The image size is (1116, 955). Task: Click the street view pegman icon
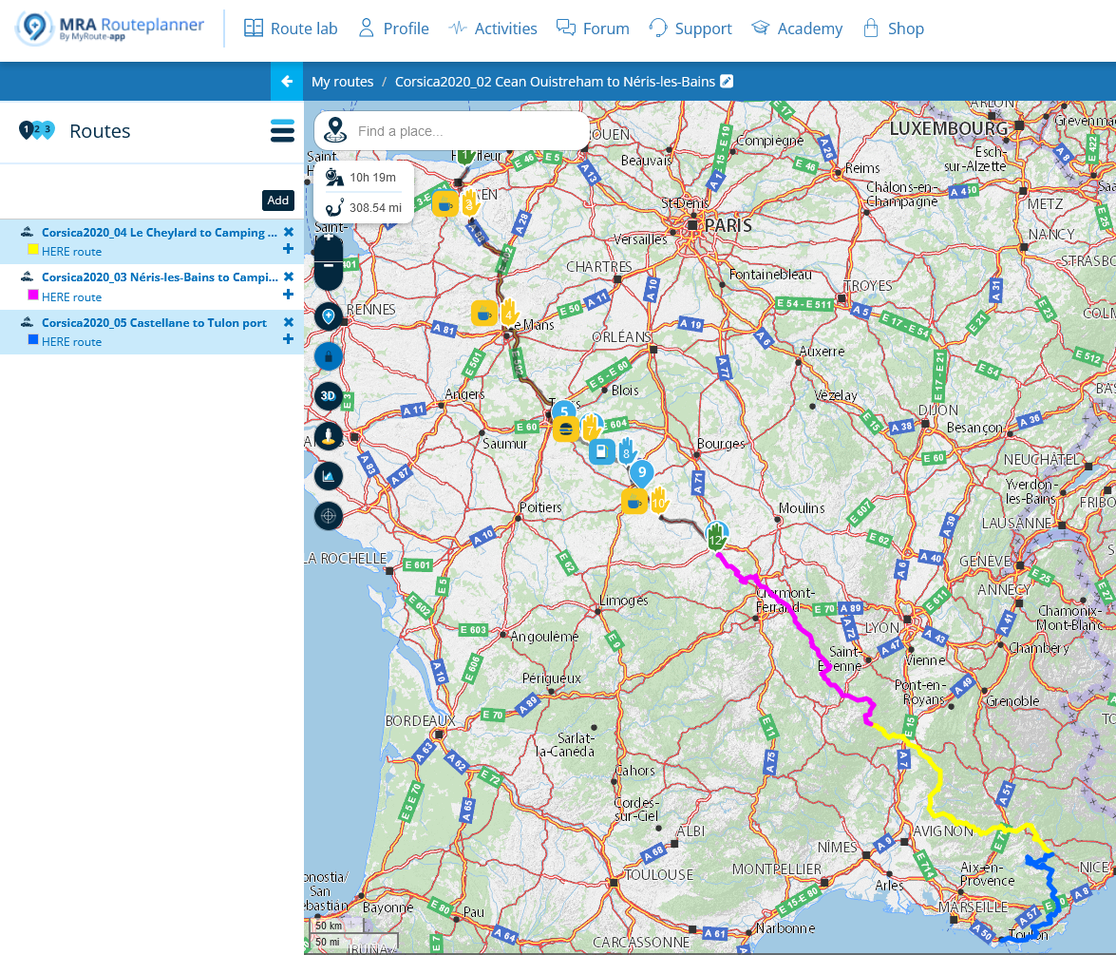pyautogui.click(x=329, y=436)
